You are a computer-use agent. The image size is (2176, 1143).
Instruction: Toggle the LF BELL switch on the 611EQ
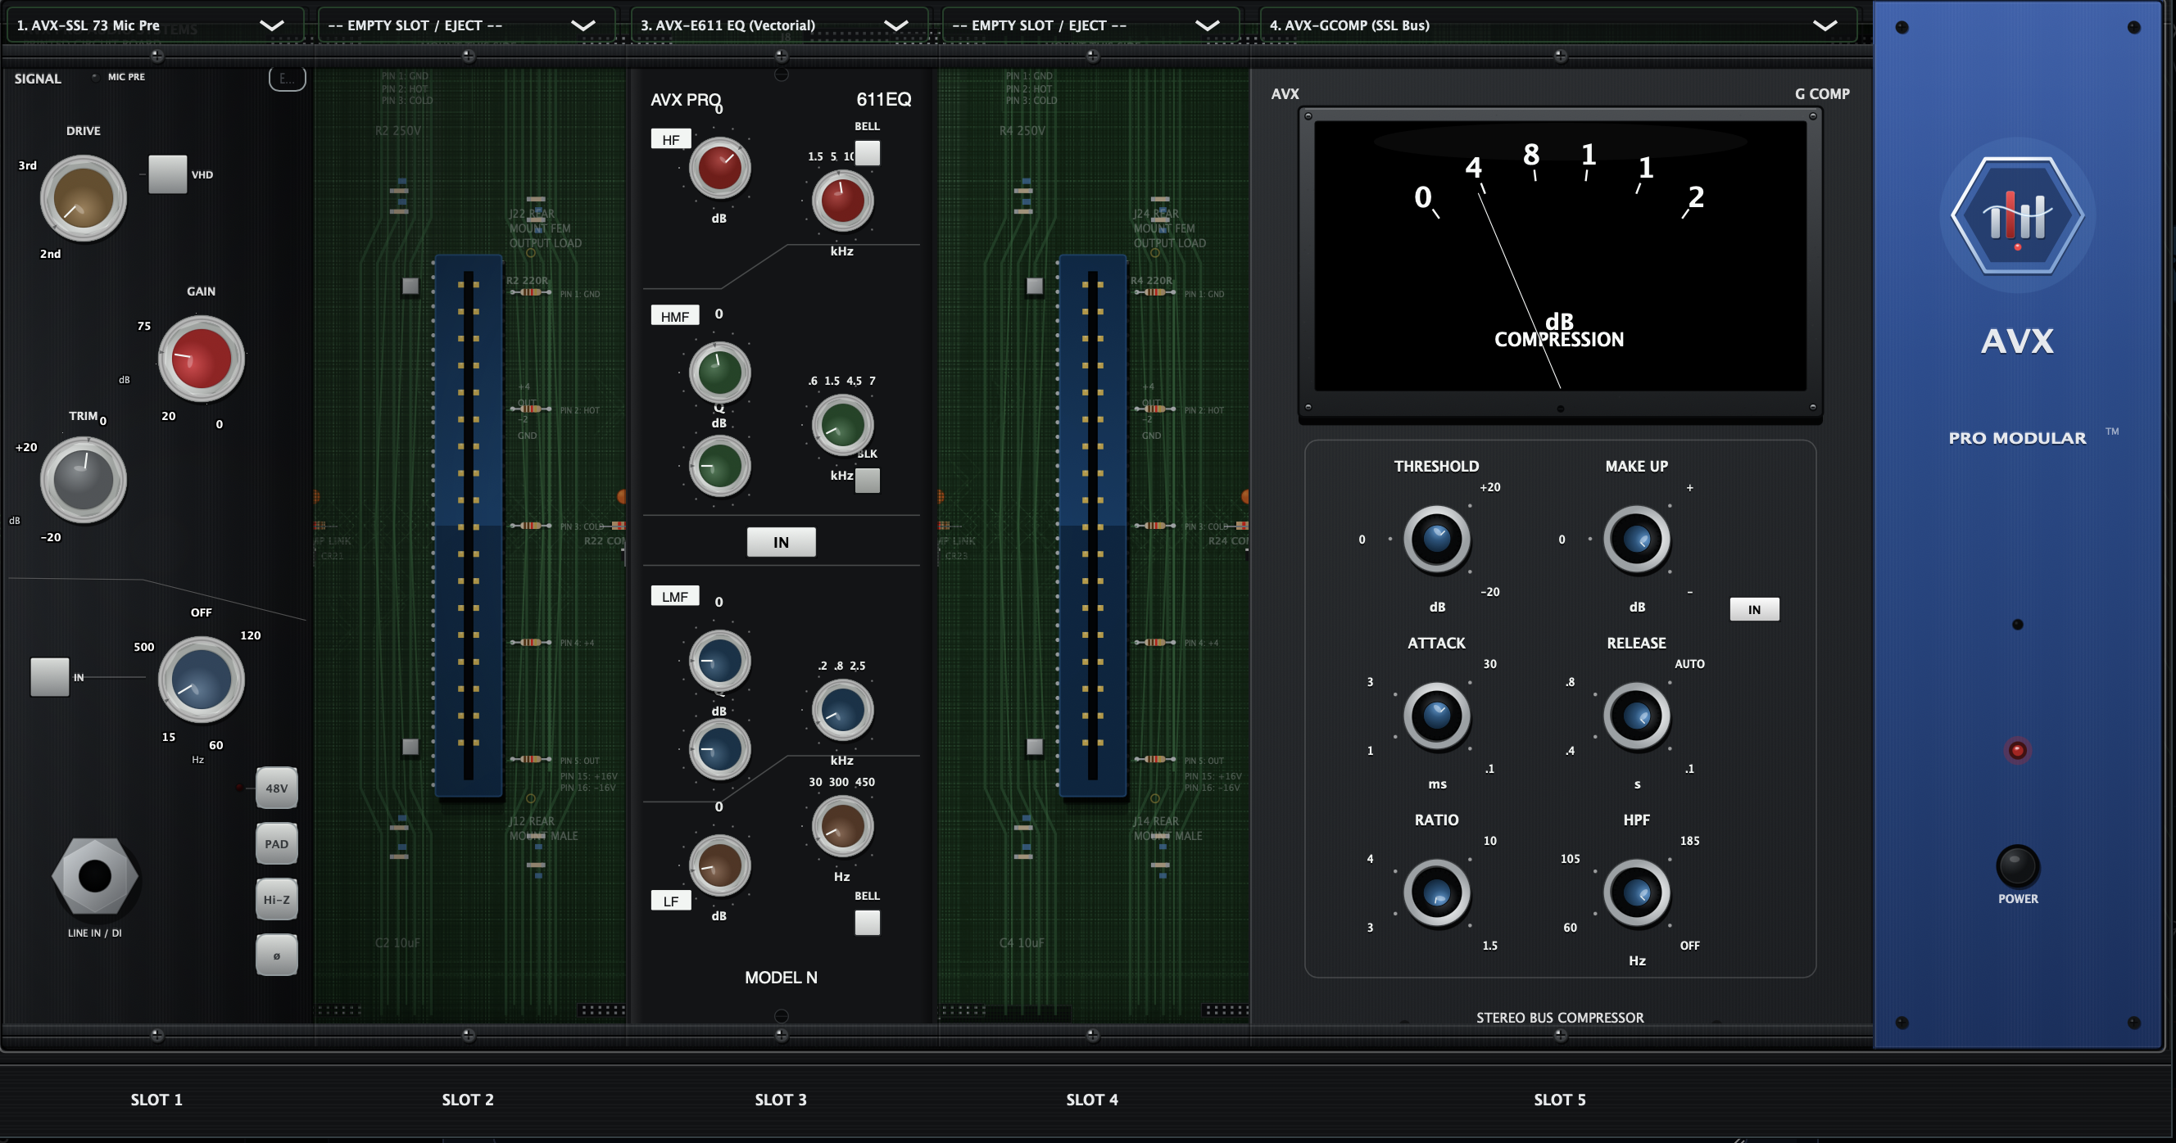pyautogui.click(x=868, y=923)
